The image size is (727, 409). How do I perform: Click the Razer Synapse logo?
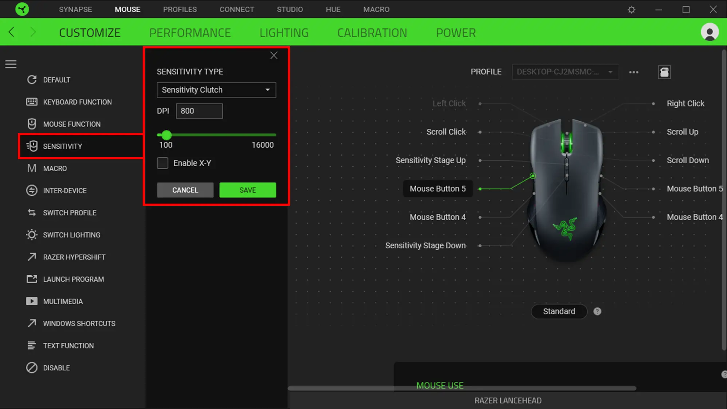[22, 9]
